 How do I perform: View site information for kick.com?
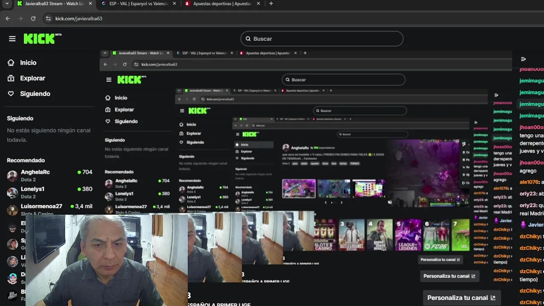click(x=48, y=18)
